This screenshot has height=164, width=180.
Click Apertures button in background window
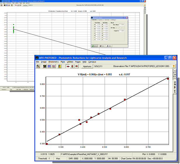(25, 5)
